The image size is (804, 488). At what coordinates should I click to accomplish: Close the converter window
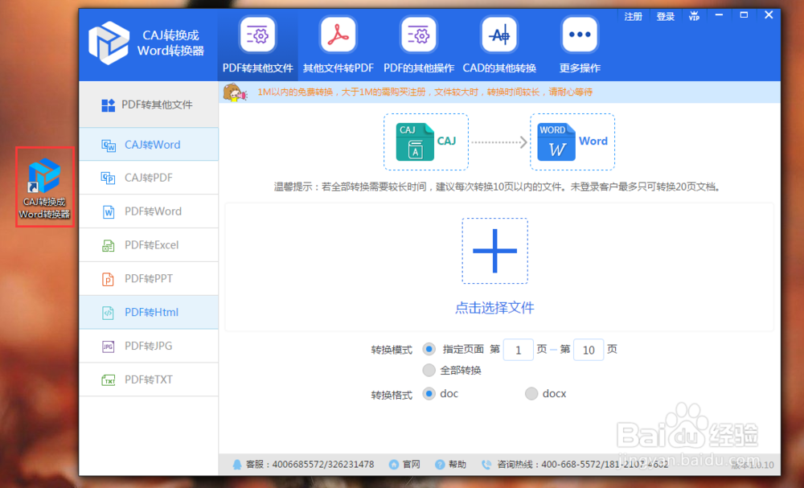pos(769,14)
